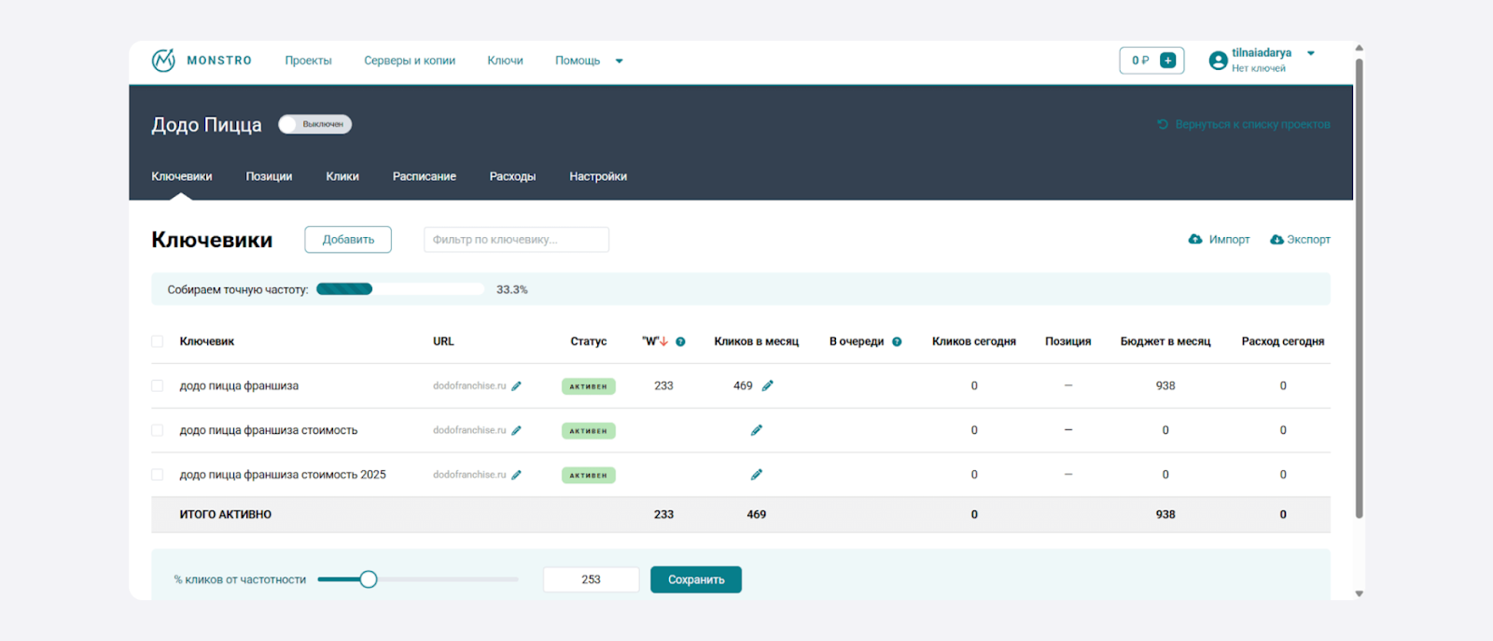This screenshot has height=641, width=1493.
Task: Sort by the 'W' column arrow
Action: pyautogui.click(x=663, y=341)
